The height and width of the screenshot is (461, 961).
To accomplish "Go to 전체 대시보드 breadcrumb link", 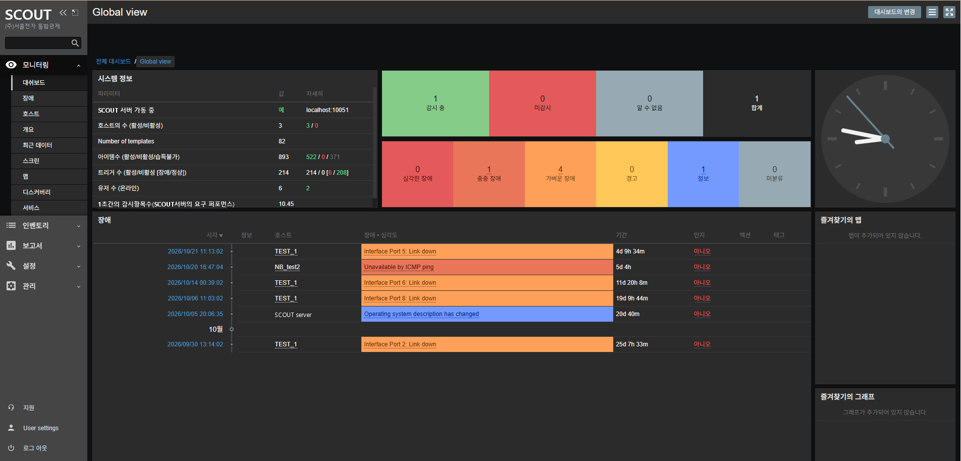I will 113,62.
